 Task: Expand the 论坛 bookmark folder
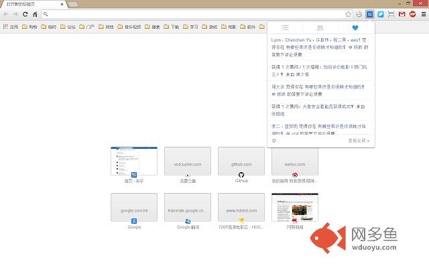[x=68, y=27]
